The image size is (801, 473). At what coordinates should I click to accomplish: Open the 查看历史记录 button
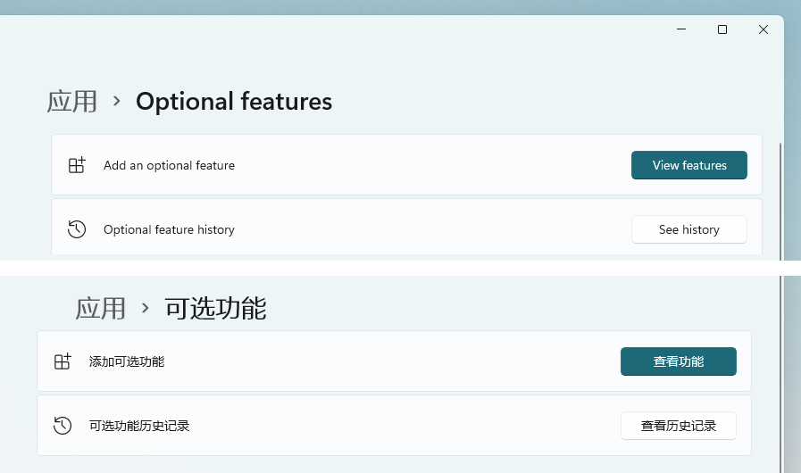(678, 426)
